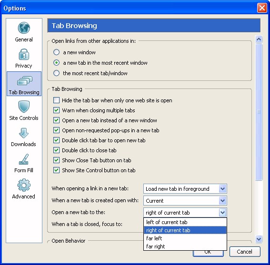Expand 'Load new tab in foreground' dropdown
This screenshot has height=265, width=270.
(185, 189)
